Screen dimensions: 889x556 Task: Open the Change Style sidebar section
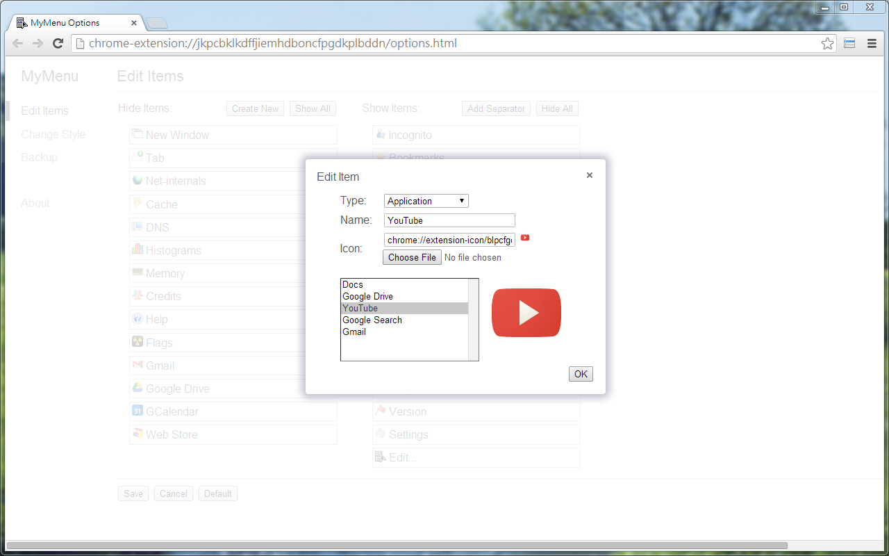53,134
